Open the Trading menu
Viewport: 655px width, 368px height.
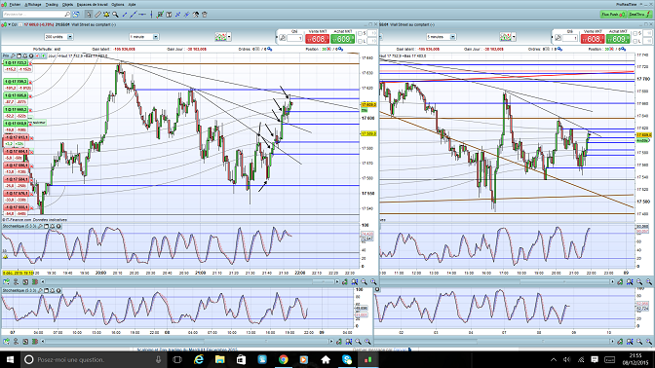pyautogui.click(x=52, y=4)
